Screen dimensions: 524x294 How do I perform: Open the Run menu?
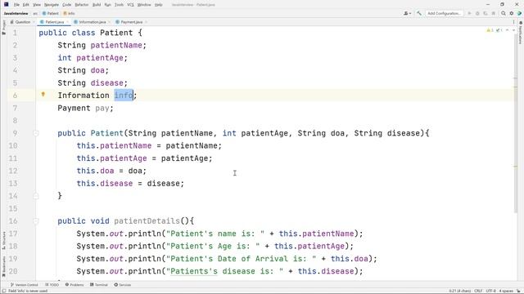pyautogui.click(x=107, y=5)
